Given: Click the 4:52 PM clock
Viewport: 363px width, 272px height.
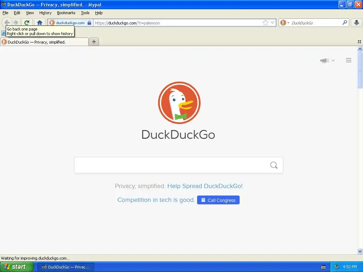Looking at the screenshot, I should pyautogui.click(x=350, y=267).
